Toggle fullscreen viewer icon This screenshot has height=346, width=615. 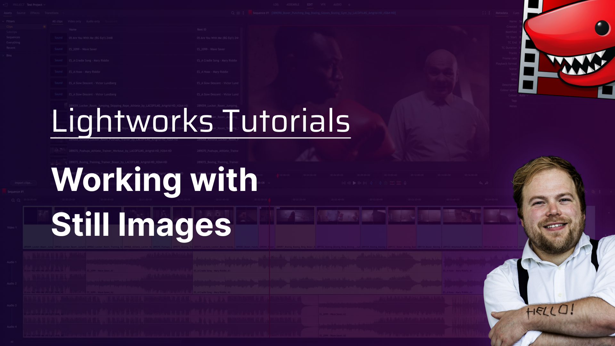(484, 13)
